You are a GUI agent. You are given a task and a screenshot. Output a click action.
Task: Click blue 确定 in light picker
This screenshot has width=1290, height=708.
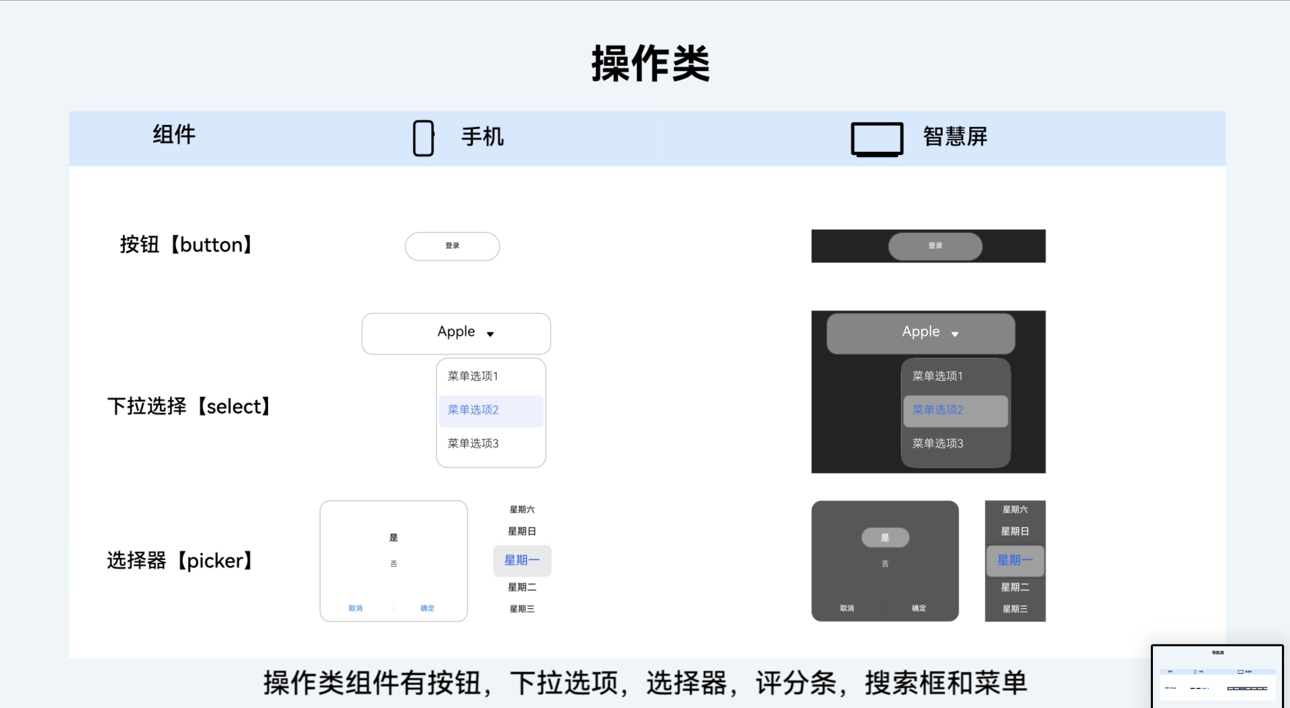427,608
